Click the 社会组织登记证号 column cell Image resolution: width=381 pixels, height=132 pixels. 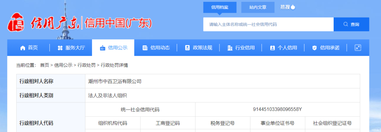coord(332,123)
